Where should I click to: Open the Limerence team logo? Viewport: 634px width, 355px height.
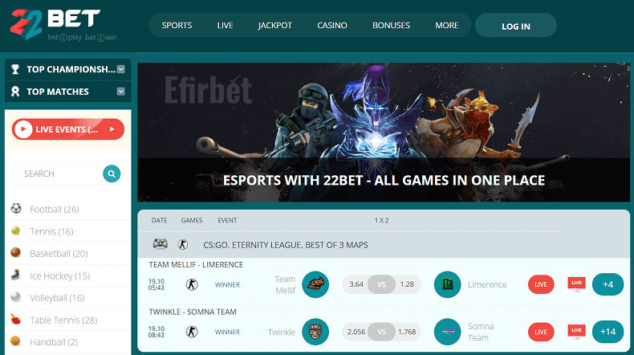447,284
